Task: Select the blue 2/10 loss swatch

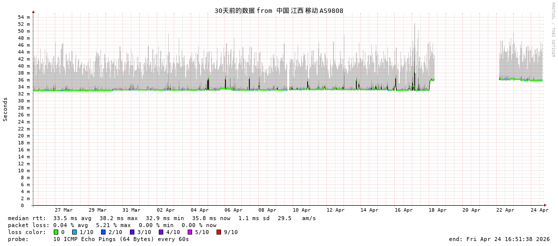Action: coord(103,232)
